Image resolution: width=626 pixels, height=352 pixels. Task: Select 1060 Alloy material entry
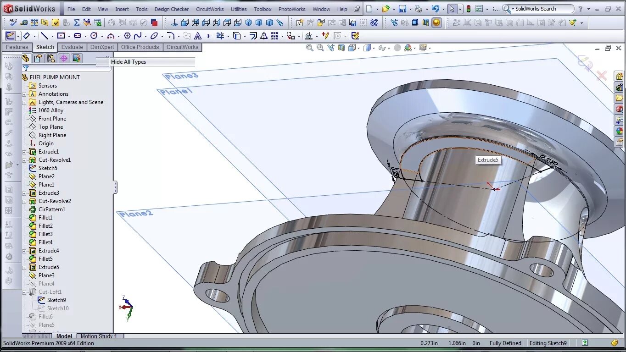[x=50, y=110]
